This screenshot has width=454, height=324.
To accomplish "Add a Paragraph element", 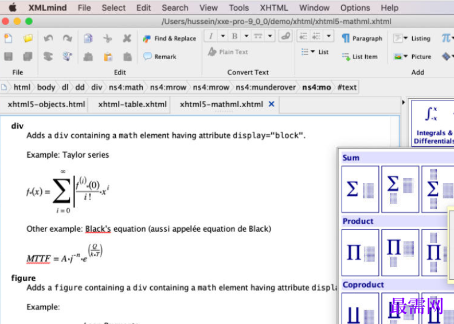I will 362,38.
